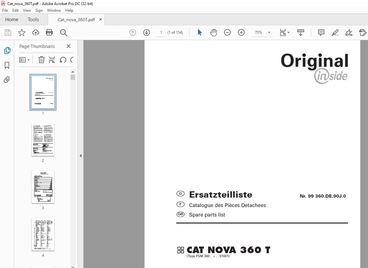
Task: Click 'Nr. 99 360.DE.90J.0' text
Action: click(x=323, y=196)
